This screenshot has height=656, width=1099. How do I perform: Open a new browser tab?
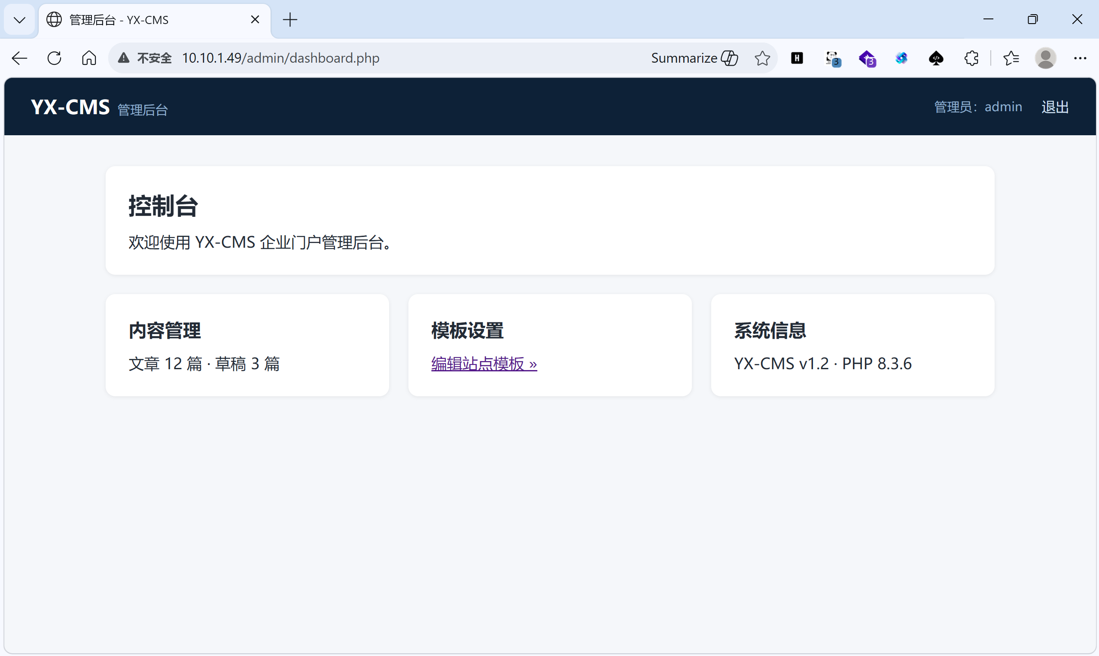[290, 20]
